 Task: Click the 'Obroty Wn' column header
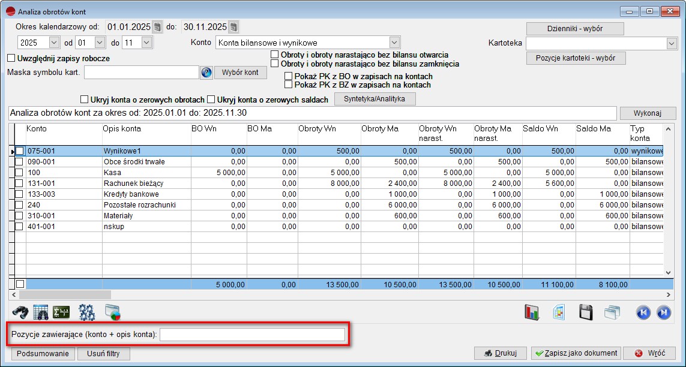329,129
